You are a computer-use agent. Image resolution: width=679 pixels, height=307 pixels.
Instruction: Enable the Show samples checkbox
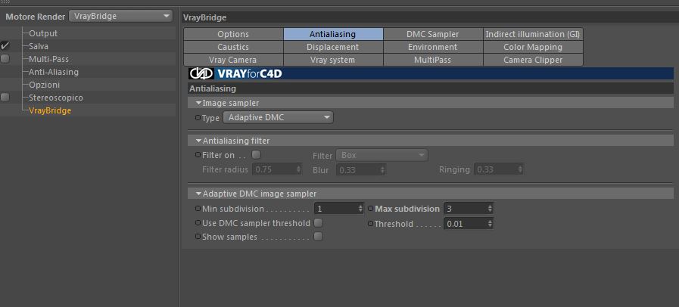(318, 237)
